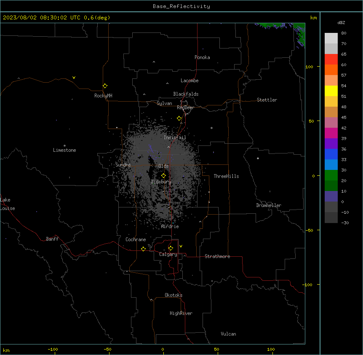Image resolution: width=363 pixels, height=355 pixels.
Task: Click the 80 value on the dBZ legend
Action: point(344,33)
